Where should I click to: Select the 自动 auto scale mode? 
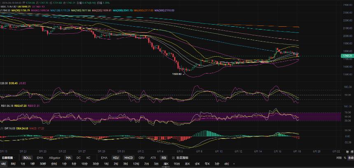pos(351,158)
